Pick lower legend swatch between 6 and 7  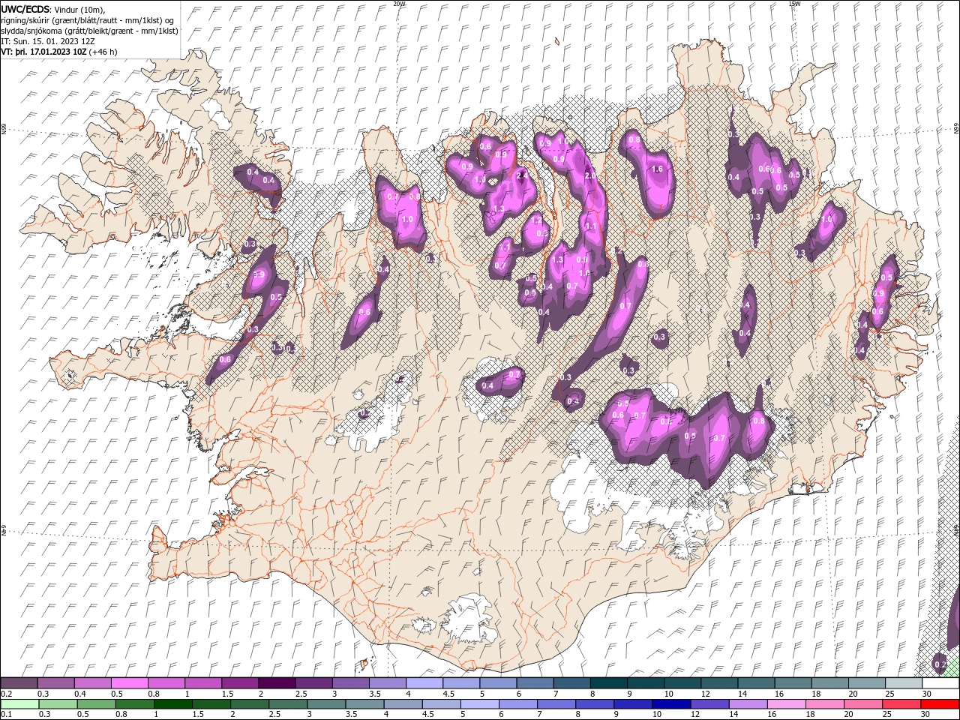pyautogui.click(x=518, y=704)
